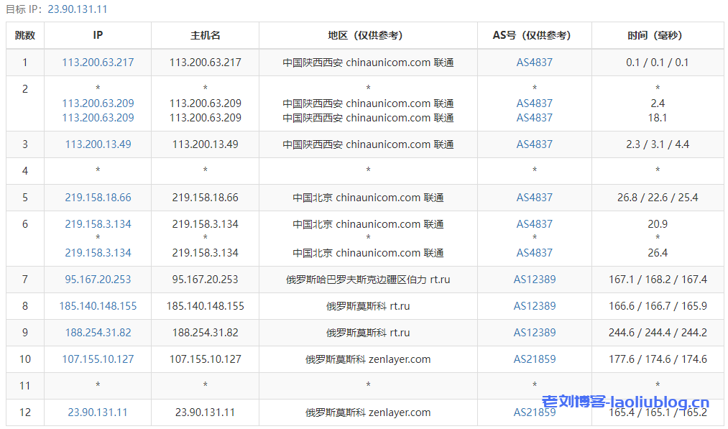Screen dimensions: 728x429
Task: Open the AS21859 link in hop 10 row
Action: pos(534,359)
